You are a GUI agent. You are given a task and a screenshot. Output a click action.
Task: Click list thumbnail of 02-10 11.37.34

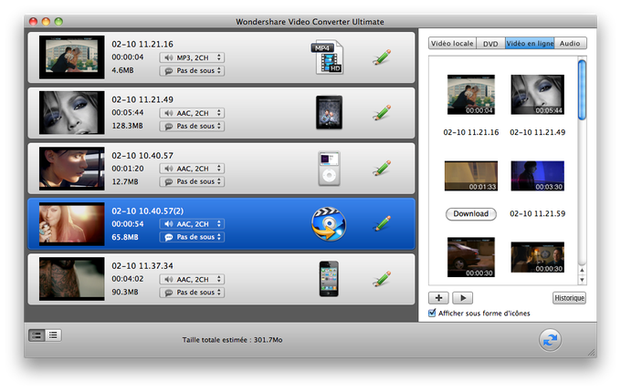tap(71, 279)
